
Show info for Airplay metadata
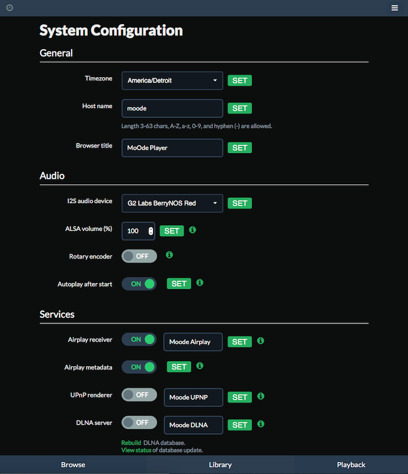pyautogui.click(x=200, y=366)
